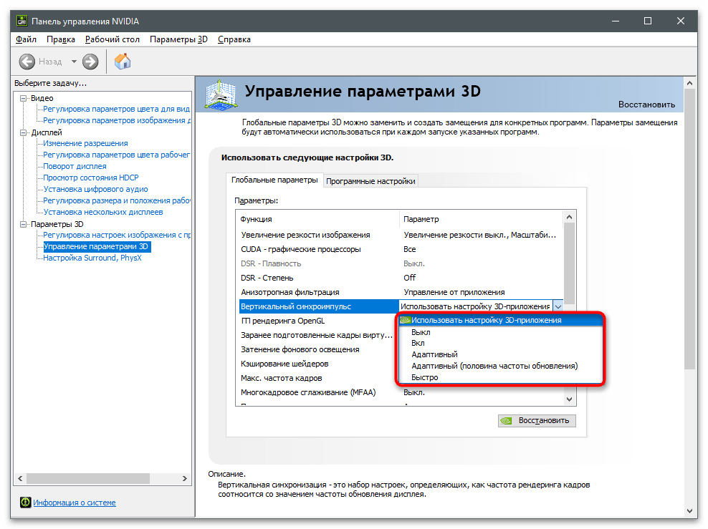Click the system information icon at bottom left
This screenshot has height=529, width=708.
26,502
